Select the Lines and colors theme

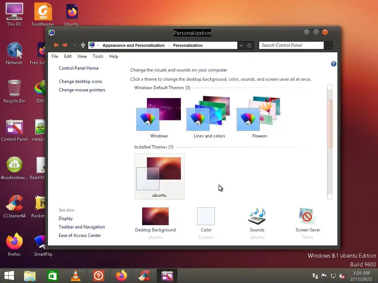pos(209,118)
